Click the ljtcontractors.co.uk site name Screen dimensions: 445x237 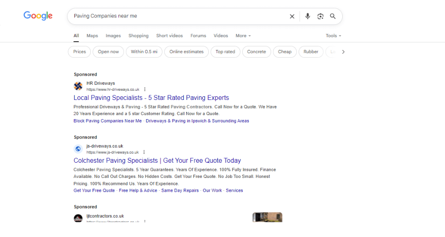pos(106,216)
